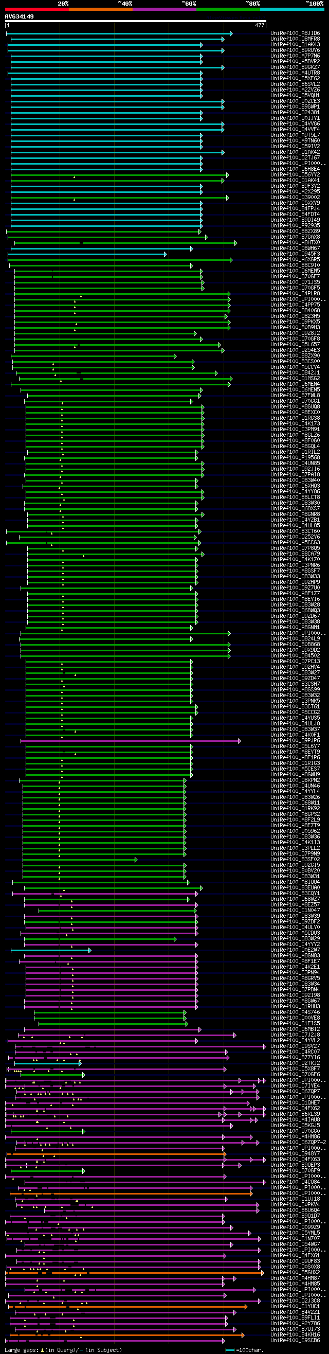
Task: Select hit label UniRef100_A8GUQ8
Action: tap(295, 407)
